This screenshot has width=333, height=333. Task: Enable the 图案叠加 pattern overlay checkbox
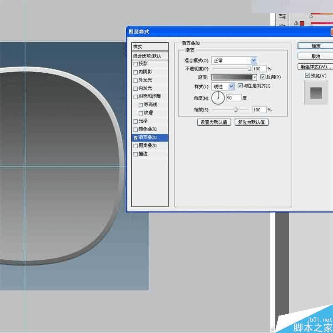[x=136, y=146]
